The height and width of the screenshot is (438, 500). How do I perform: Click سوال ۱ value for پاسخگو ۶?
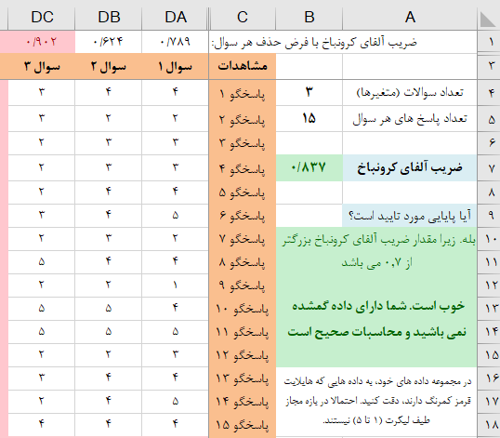point(175,216)
